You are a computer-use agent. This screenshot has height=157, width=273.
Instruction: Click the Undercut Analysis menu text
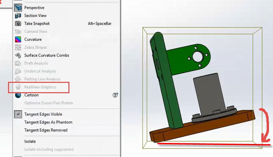click(40, 71)
